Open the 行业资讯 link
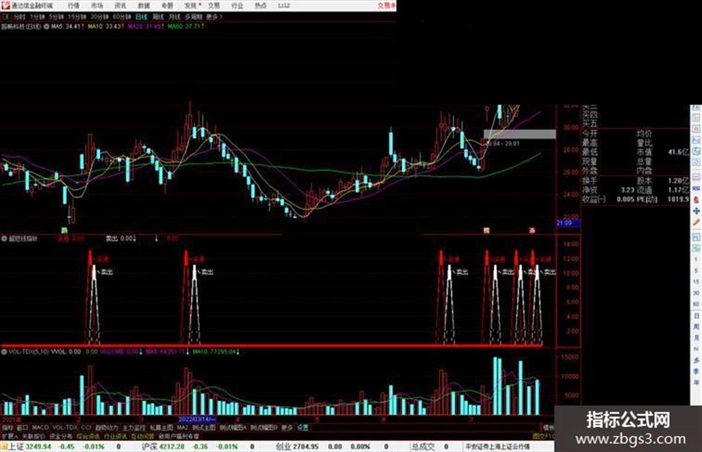Screen dimensions: 702x452 tap(115, 436)
